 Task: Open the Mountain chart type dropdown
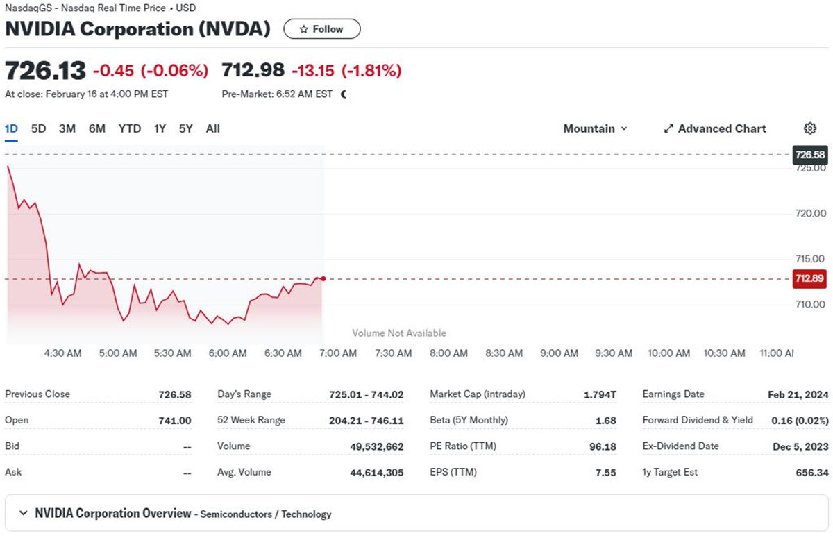tap(595, 128)
